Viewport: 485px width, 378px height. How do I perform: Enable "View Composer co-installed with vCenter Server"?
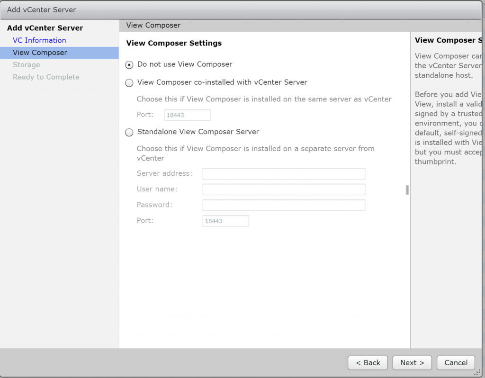128,83
